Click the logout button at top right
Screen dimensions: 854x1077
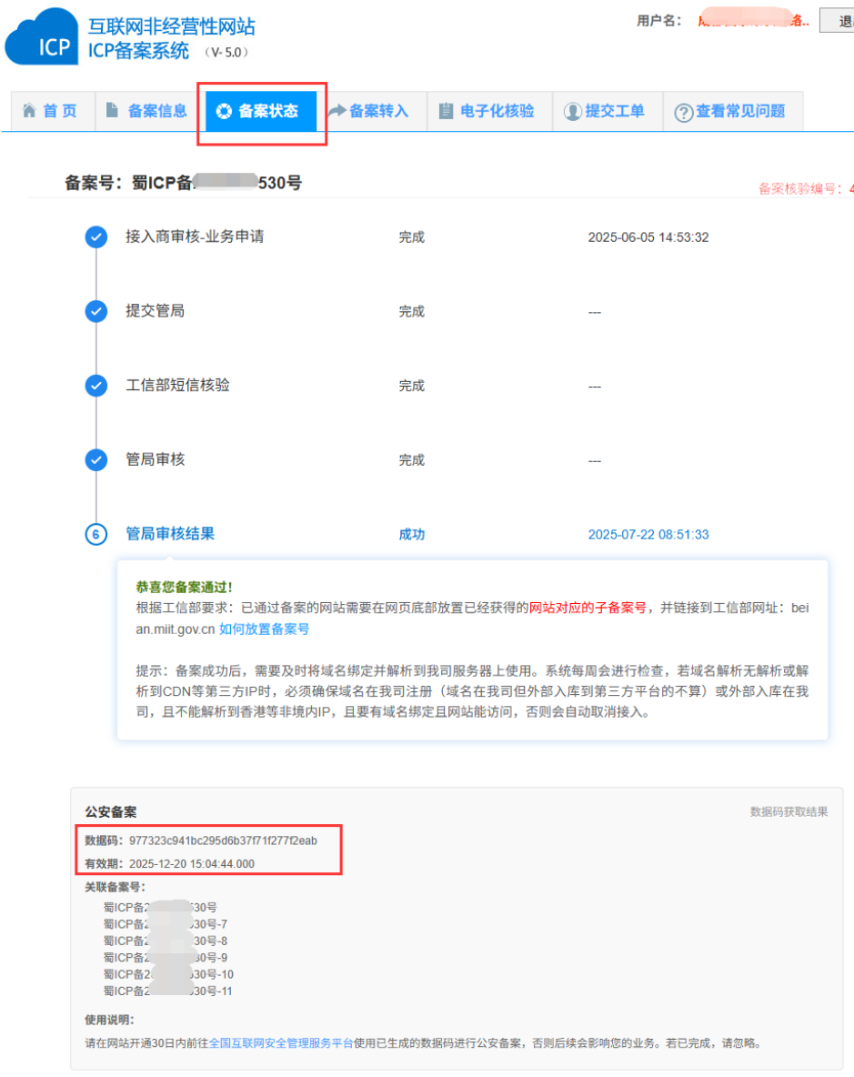pyautogui.click(x=839, y=20)
